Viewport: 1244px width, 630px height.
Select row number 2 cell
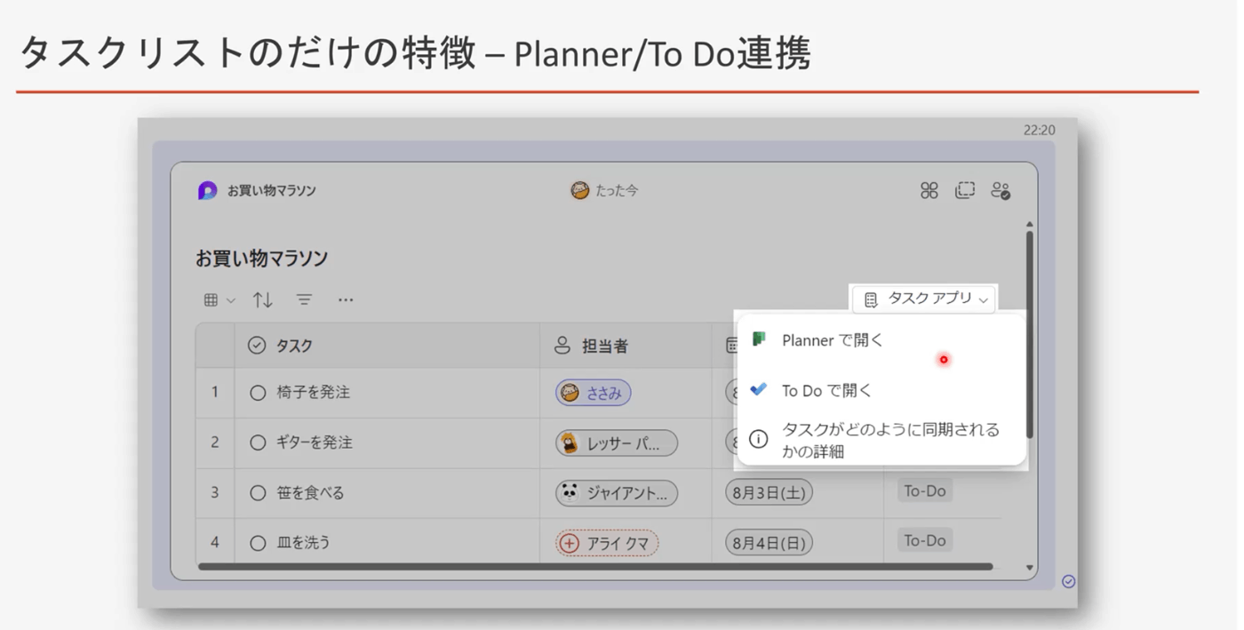tap(215, 443)
